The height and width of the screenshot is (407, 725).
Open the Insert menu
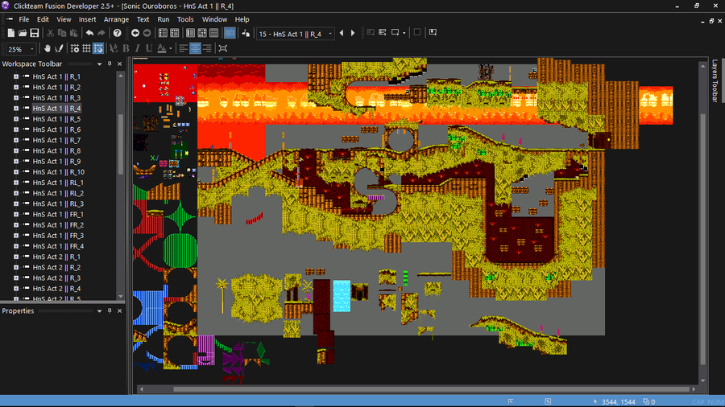[87, 19]
